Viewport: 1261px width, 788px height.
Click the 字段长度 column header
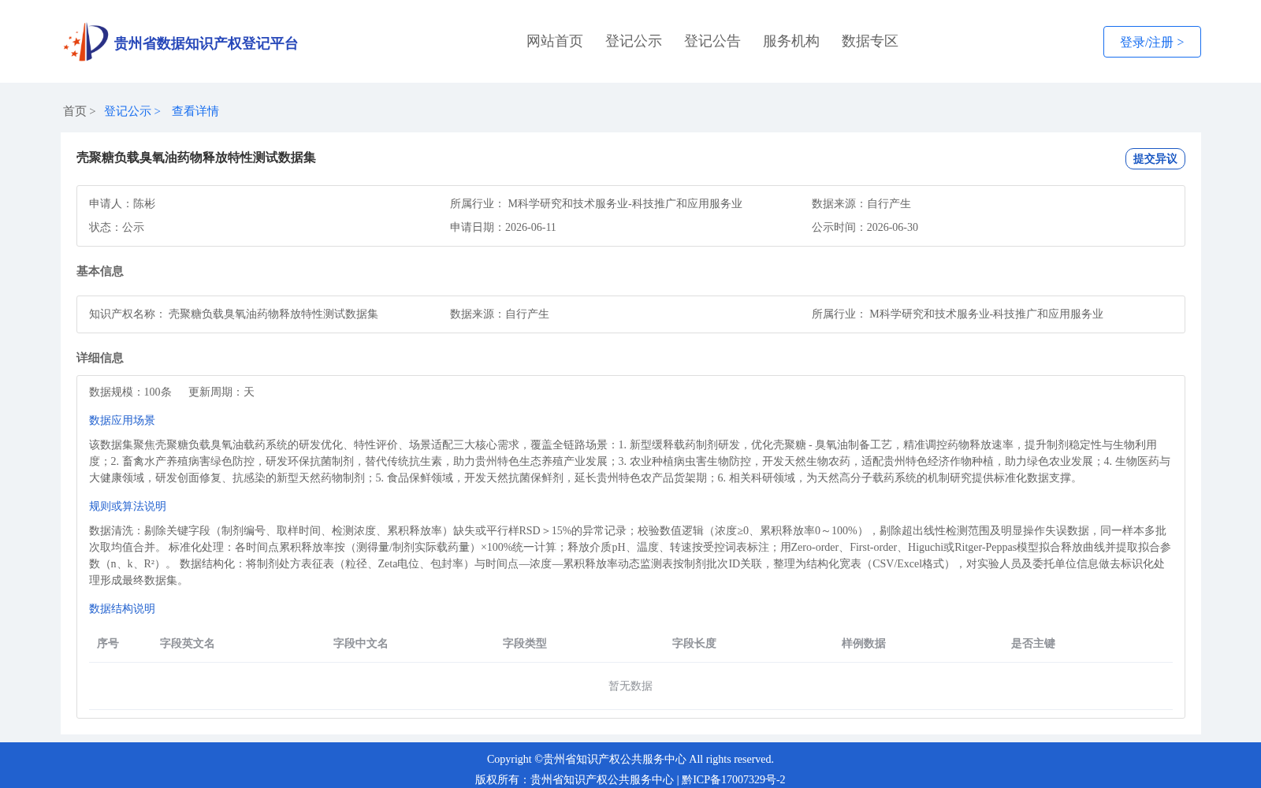pyautogui.click(x=694, y=643)
